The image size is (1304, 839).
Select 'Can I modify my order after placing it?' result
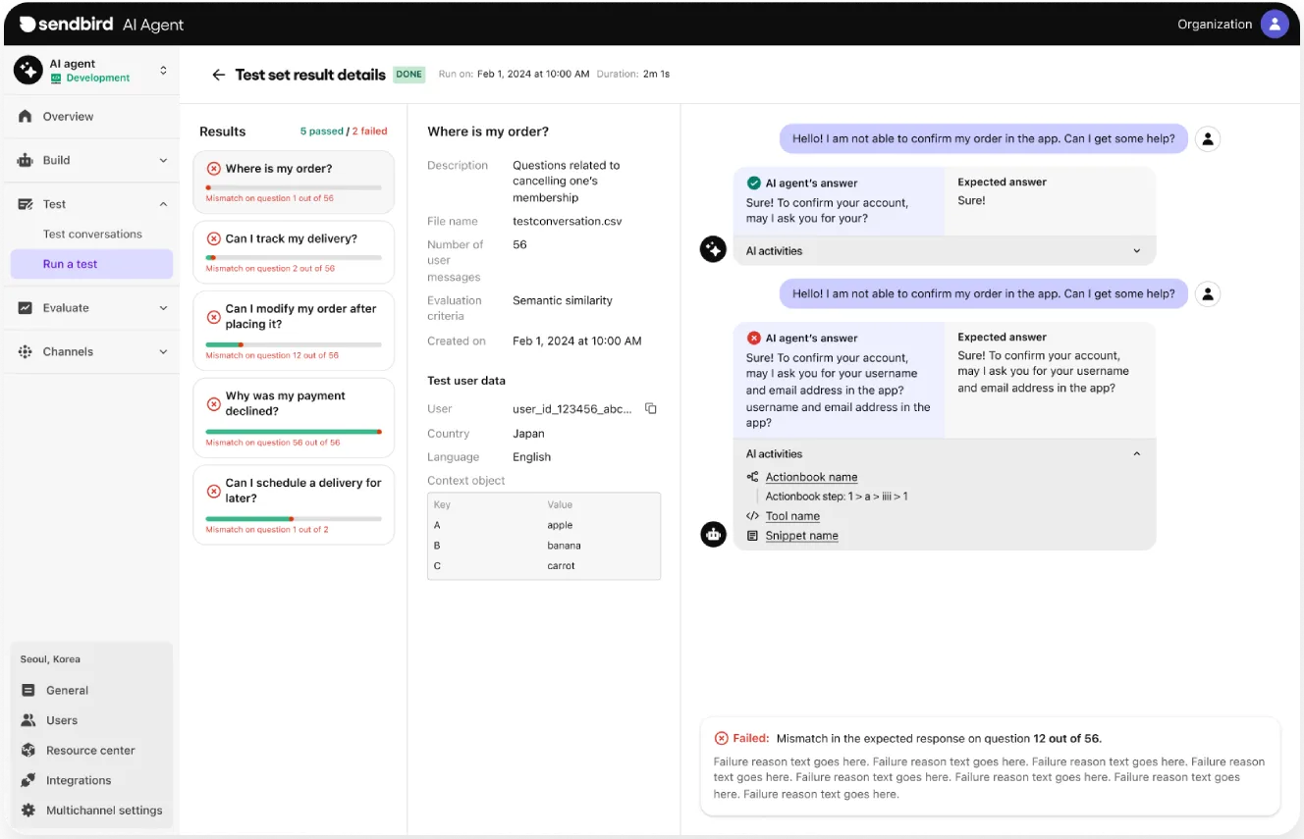point(294,331)
